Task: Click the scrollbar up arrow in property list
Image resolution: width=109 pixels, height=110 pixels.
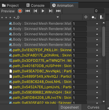Action: pos(104,23)
